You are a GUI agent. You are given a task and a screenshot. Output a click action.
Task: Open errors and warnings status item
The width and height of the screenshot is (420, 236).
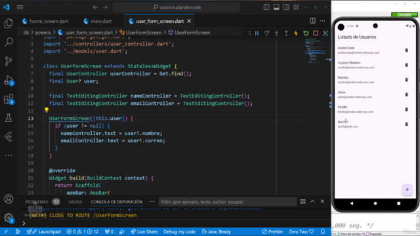[83, 231]
